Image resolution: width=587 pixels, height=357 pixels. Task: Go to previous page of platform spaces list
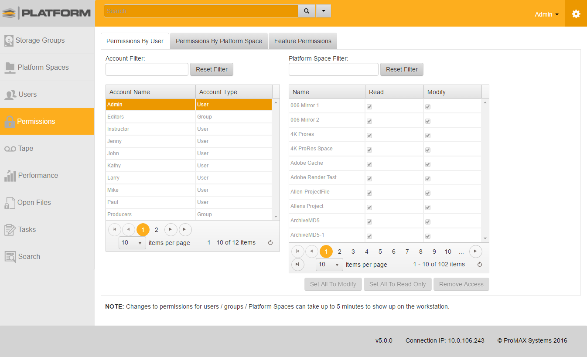(x=312, y=252)
